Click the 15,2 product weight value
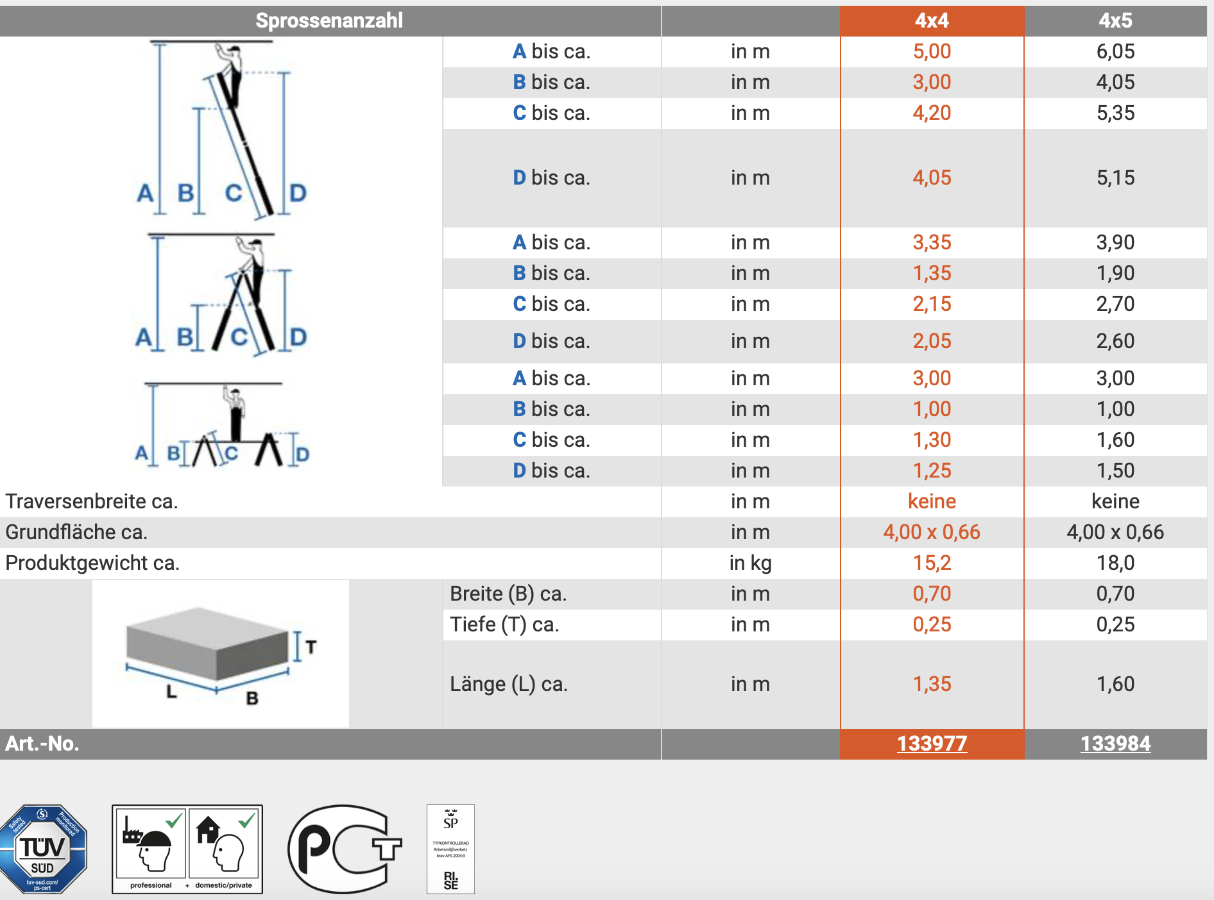Viewport: 1214px width, 900px height. point(932,563)
